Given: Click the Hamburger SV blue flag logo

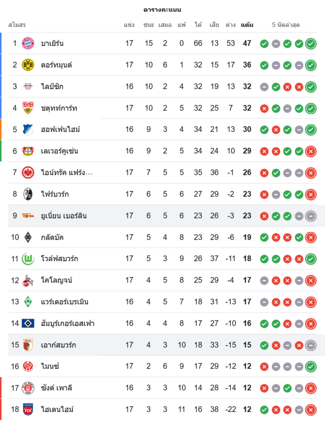Looking at the screenshot, I should point(28,323).
